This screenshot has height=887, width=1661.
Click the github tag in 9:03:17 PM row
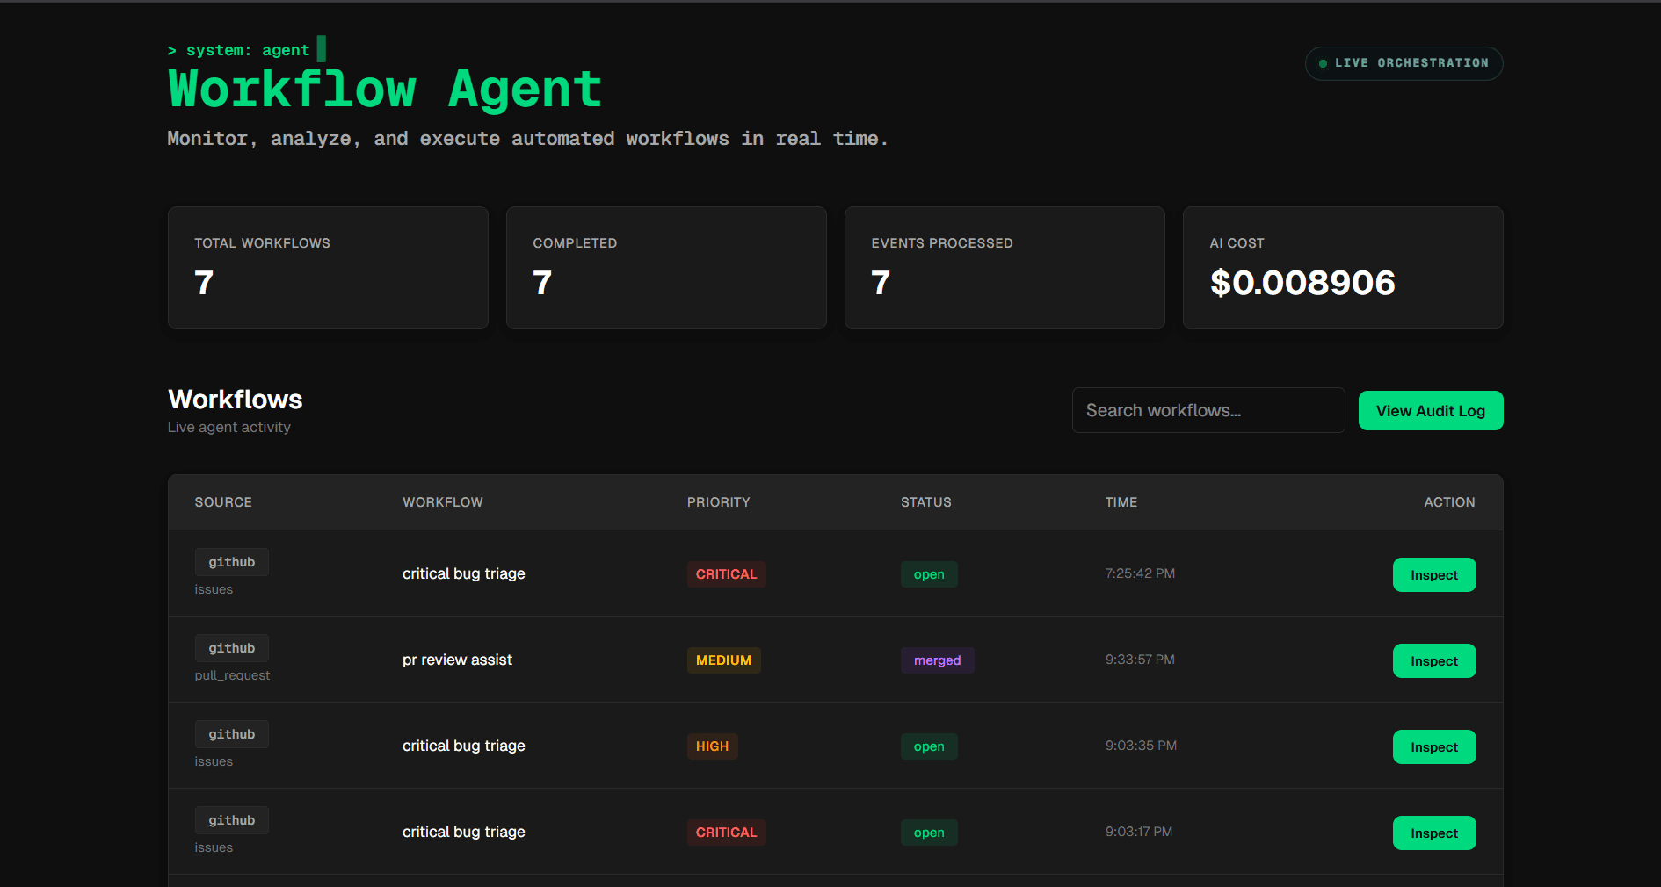(x=232, y=820)
